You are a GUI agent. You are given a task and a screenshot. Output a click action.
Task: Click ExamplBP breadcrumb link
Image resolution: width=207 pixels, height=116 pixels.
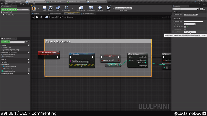tap(54, 17)
